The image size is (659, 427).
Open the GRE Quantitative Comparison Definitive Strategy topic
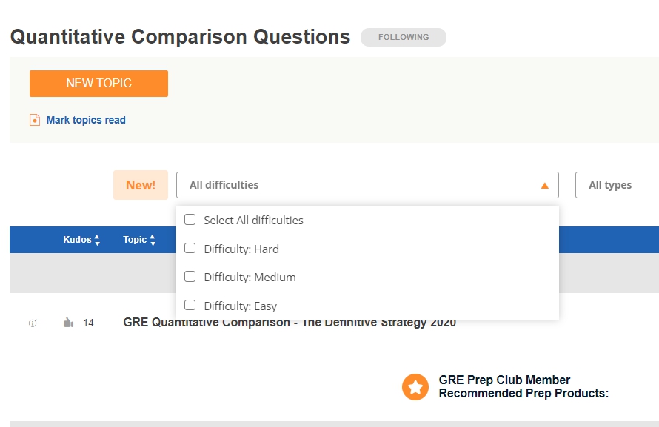[290, 323]
